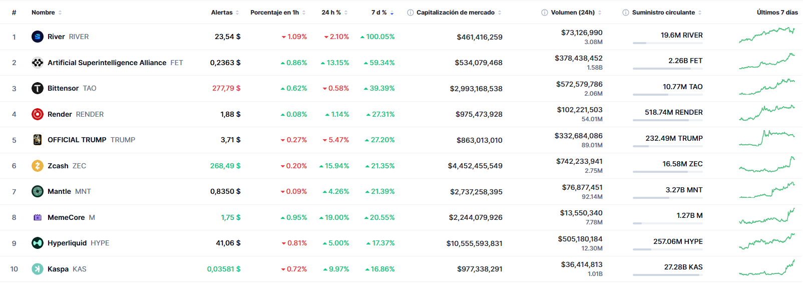The width and height of the screenshot is (803, 283).
Task: Click the OFFICIAL TRUMP coin icon
Action: pyautogui.click(x=38, y=140)
